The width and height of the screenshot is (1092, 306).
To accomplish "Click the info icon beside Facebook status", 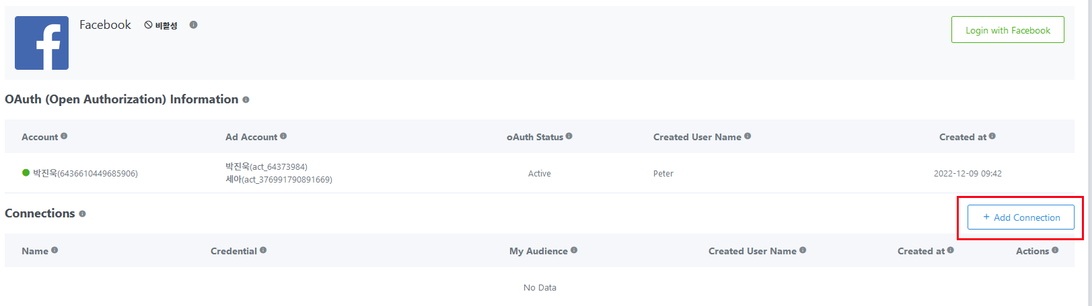I will tap(193, 25).
